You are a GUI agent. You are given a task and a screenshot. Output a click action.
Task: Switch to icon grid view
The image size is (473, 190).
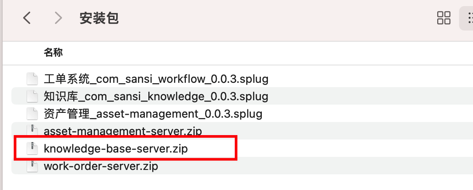pyautogui.click(x=444, y=18)
